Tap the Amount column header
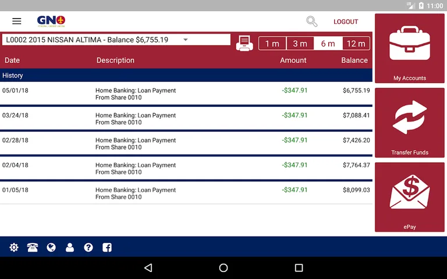 [x=293, y=60]
